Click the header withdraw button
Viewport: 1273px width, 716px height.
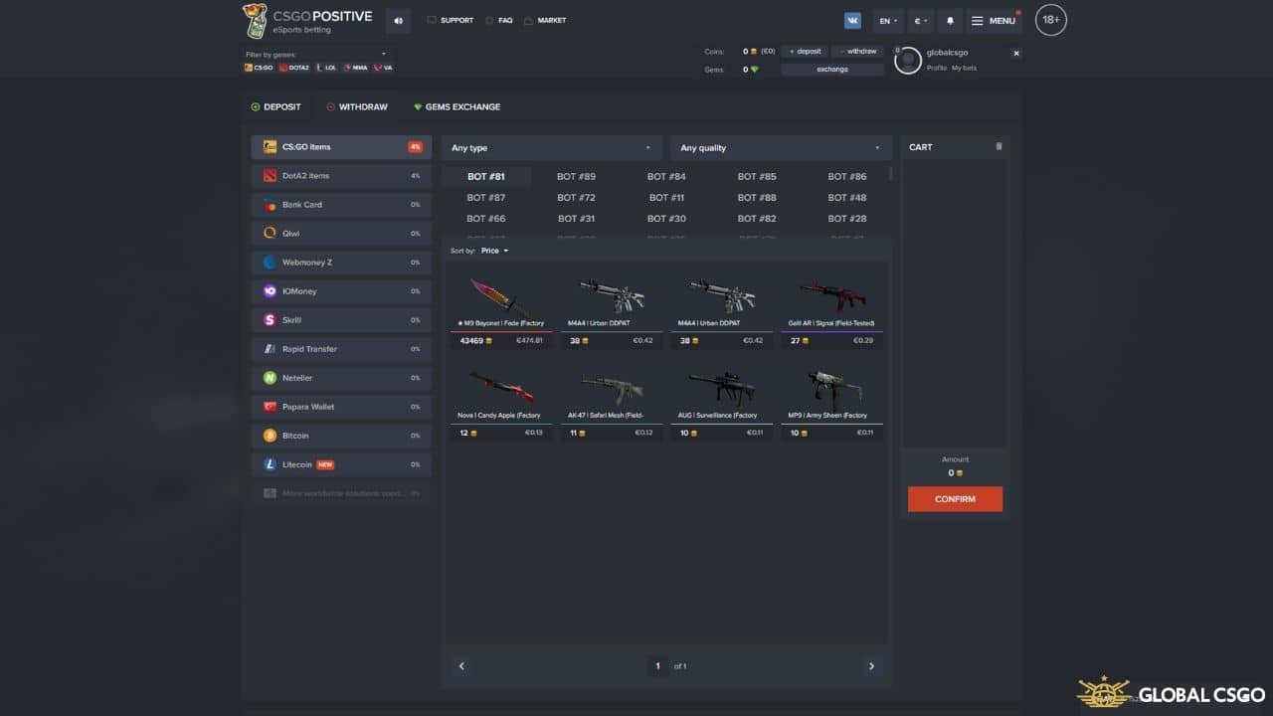857,51
